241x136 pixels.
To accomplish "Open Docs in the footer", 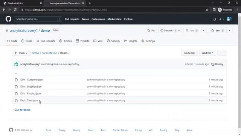I will coord(103,130).
